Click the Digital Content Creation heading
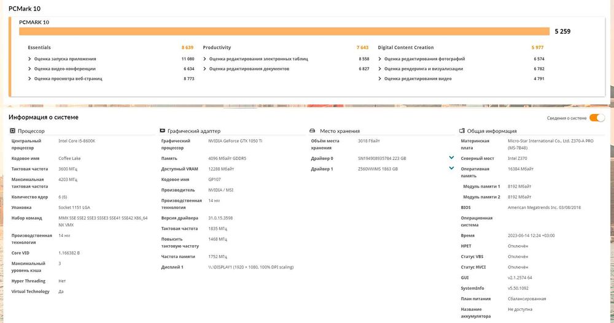Screen dimensions: 614x323 tap(406, 47)
